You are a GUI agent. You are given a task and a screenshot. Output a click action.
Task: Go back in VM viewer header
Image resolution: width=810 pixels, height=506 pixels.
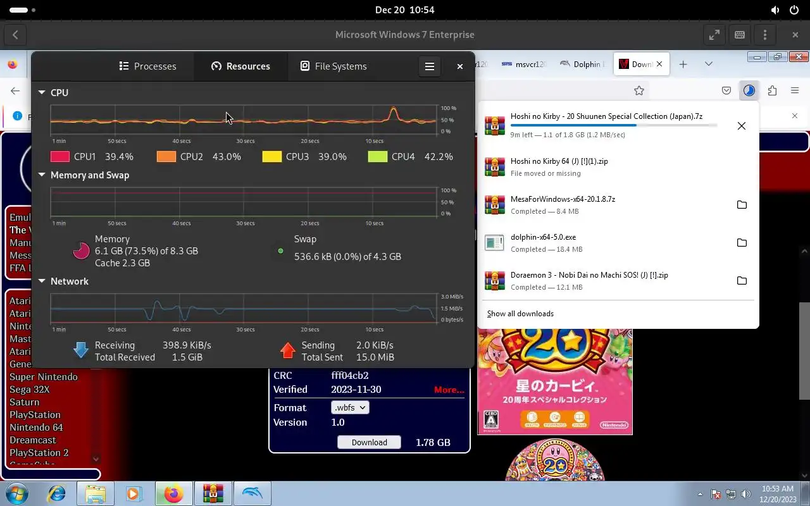(15, 35)
